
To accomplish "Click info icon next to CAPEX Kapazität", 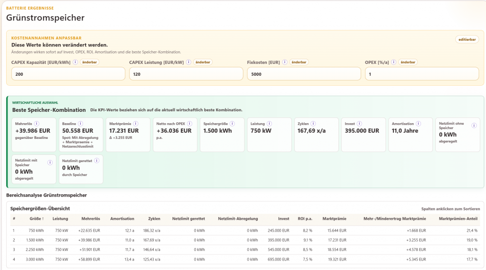I will 75,62.
